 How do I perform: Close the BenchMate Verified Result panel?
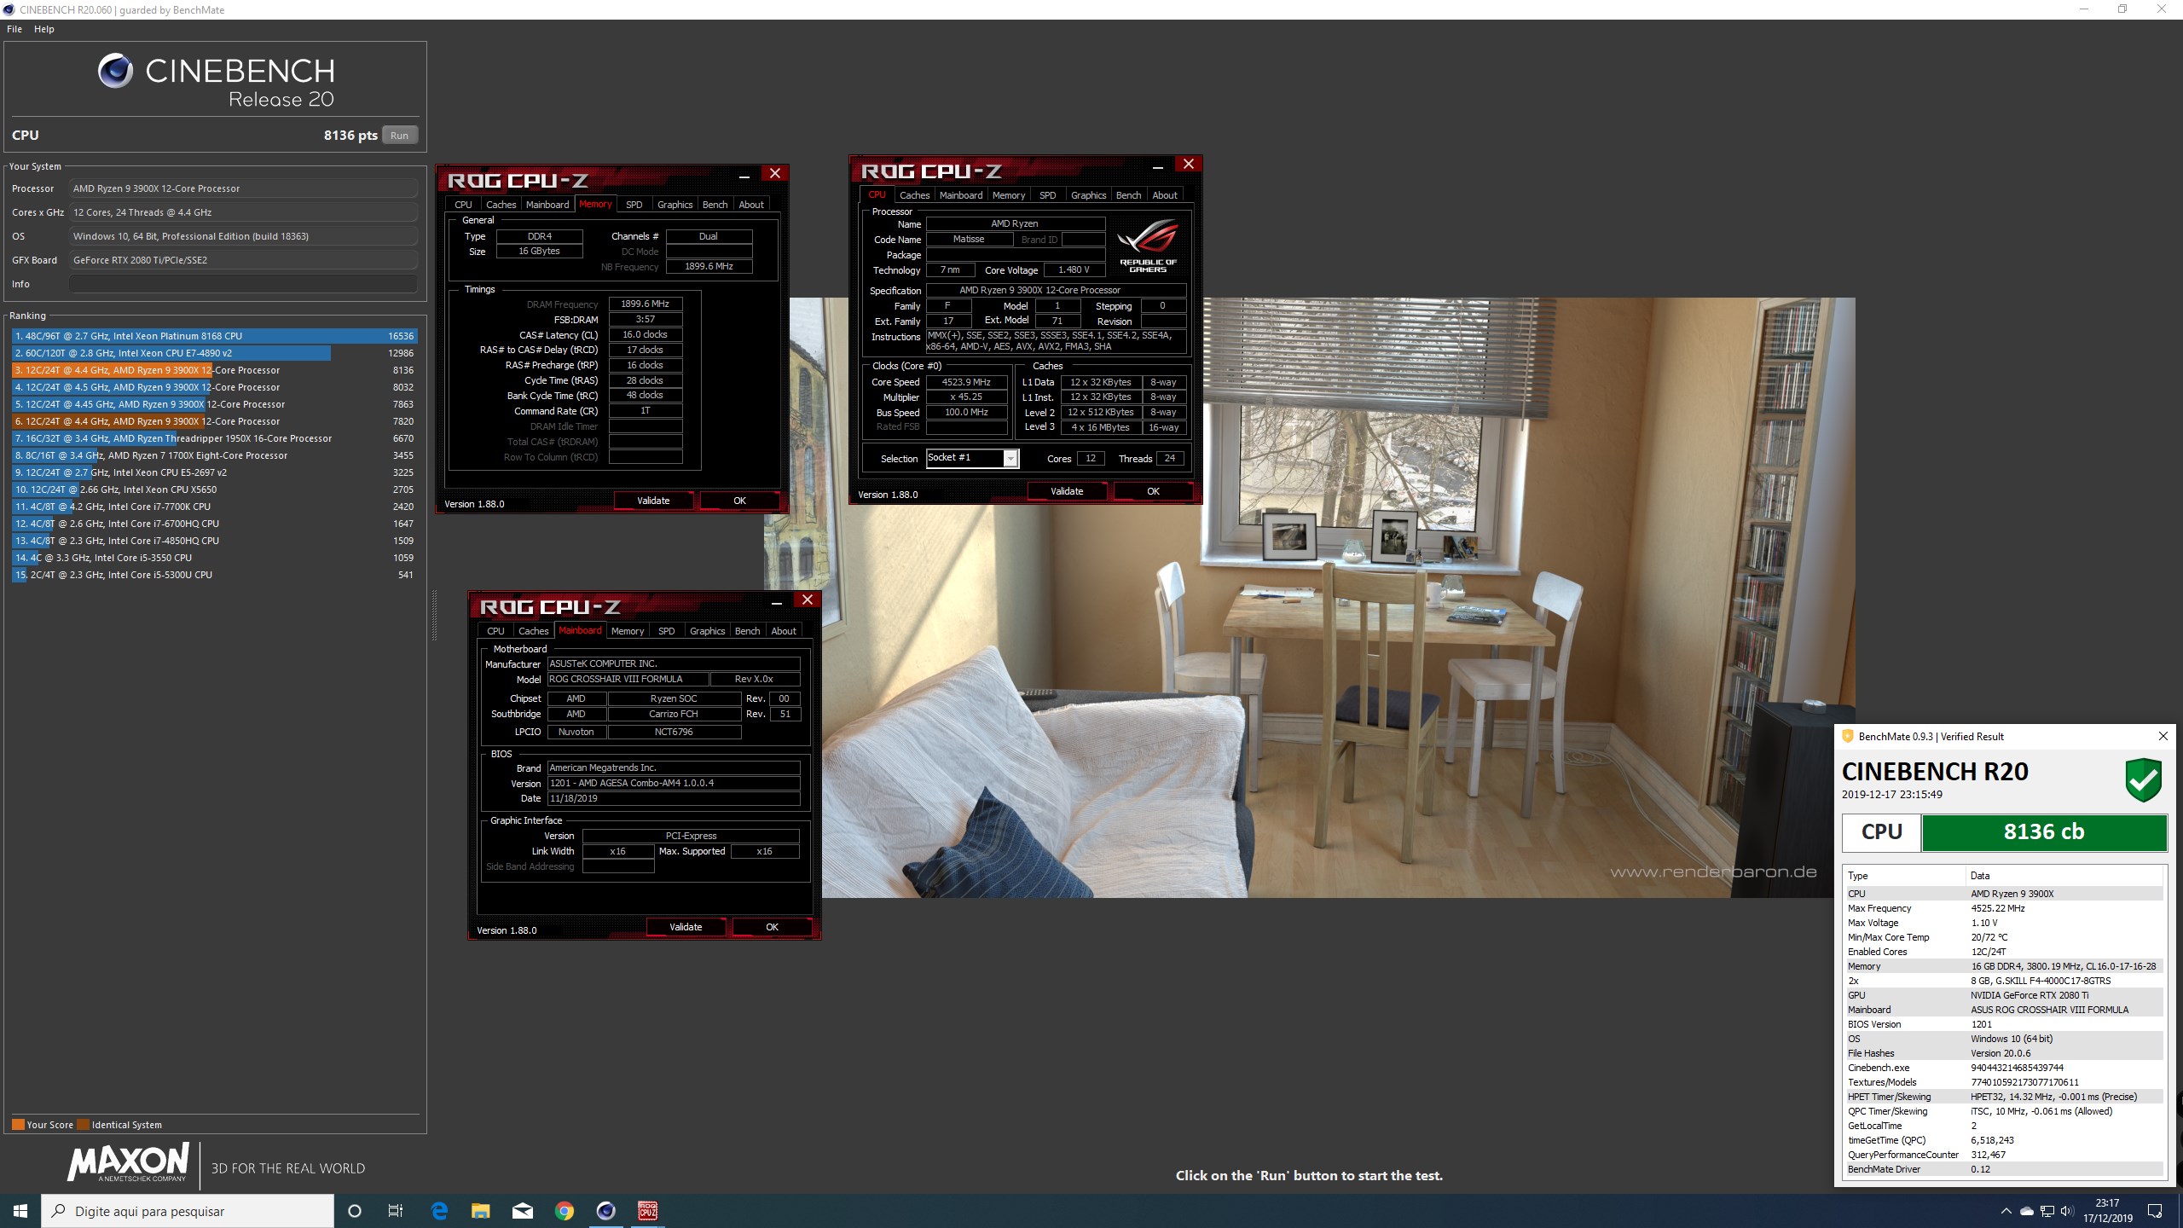pyautogui.click(x=2163, y=736)
